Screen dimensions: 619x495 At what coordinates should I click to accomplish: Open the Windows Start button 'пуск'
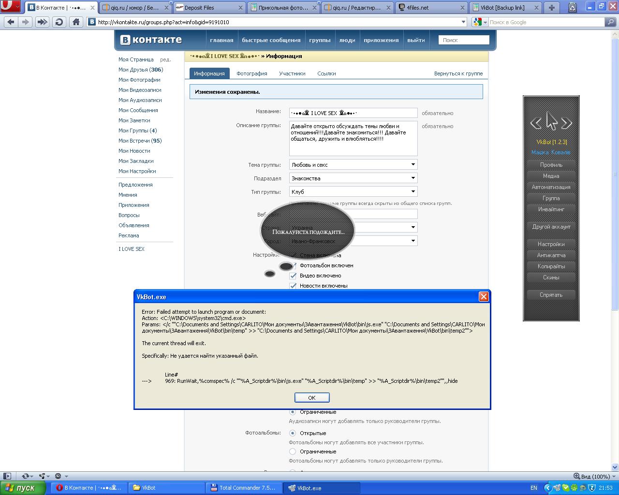[x=23, y=488]
